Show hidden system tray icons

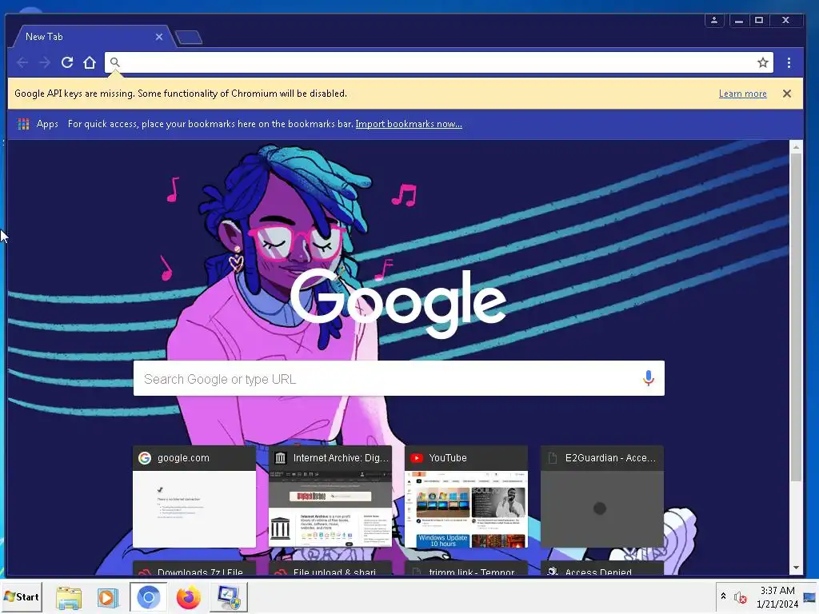tap(723, 596)
